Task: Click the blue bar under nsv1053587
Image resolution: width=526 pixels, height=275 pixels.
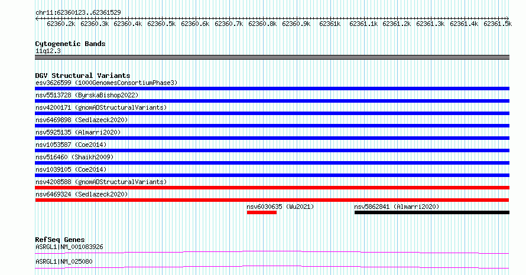Action: (272, 150)
